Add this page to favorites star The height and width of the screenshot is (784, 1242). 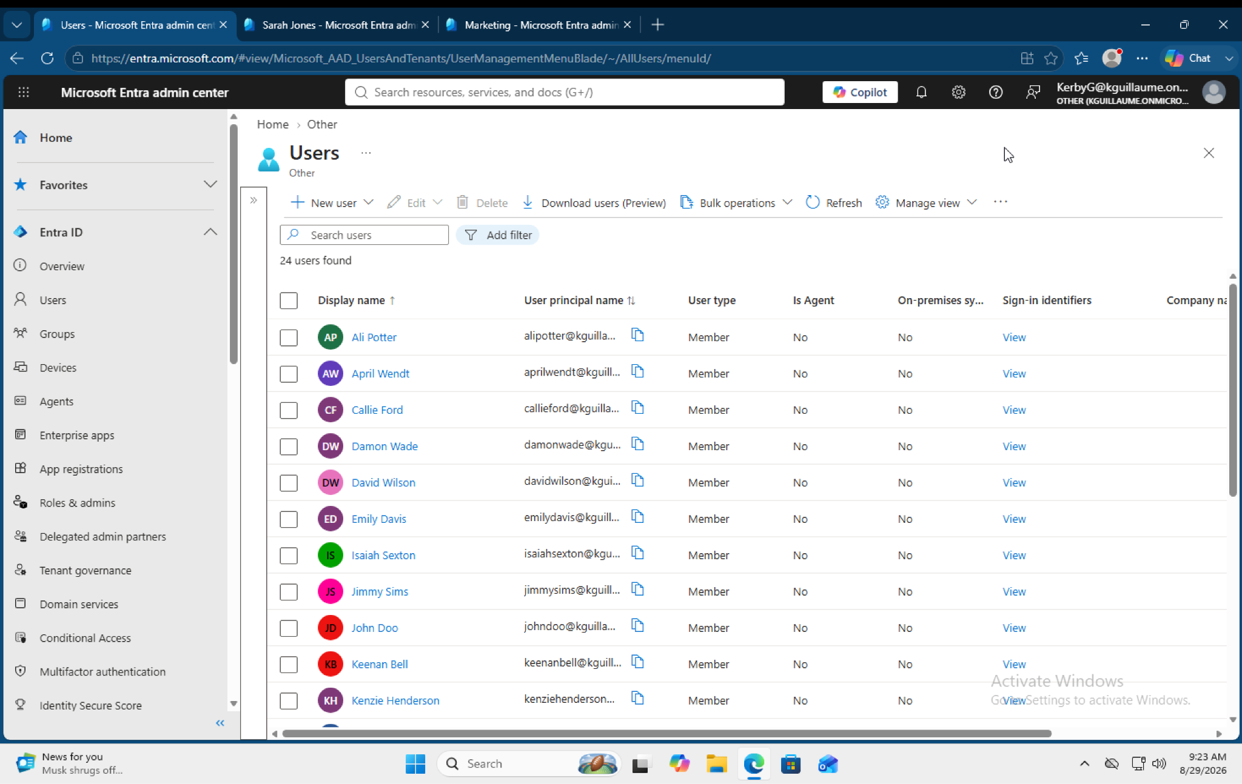1051,58
